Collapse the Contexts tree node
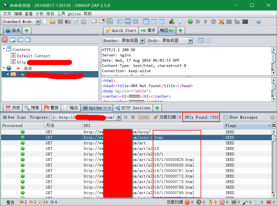The image size is (277, 206). coord(4,49)
